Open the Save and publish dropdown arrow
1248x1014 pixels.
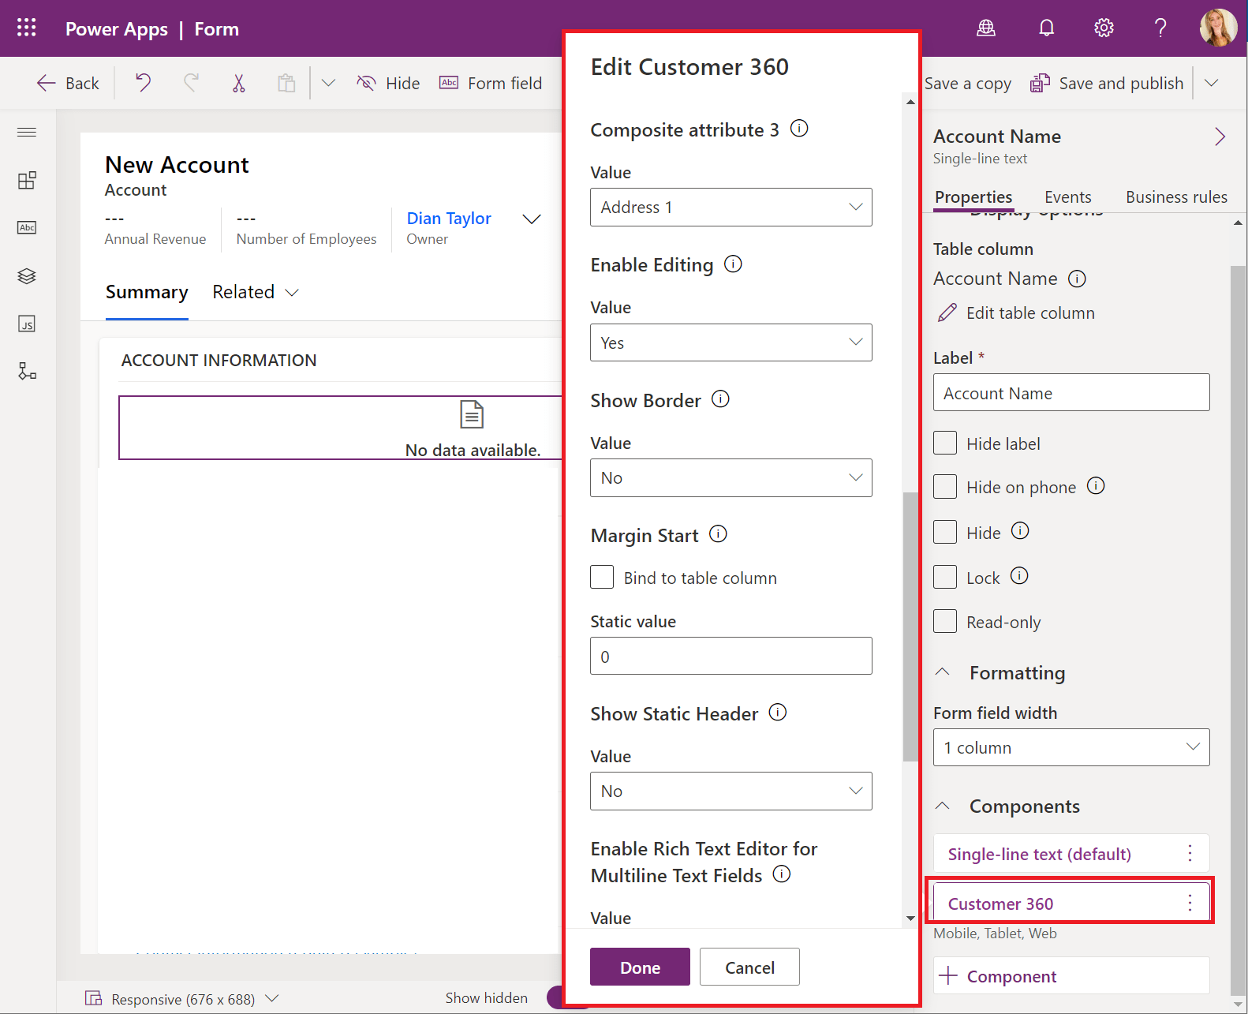tap(1213, 83)
